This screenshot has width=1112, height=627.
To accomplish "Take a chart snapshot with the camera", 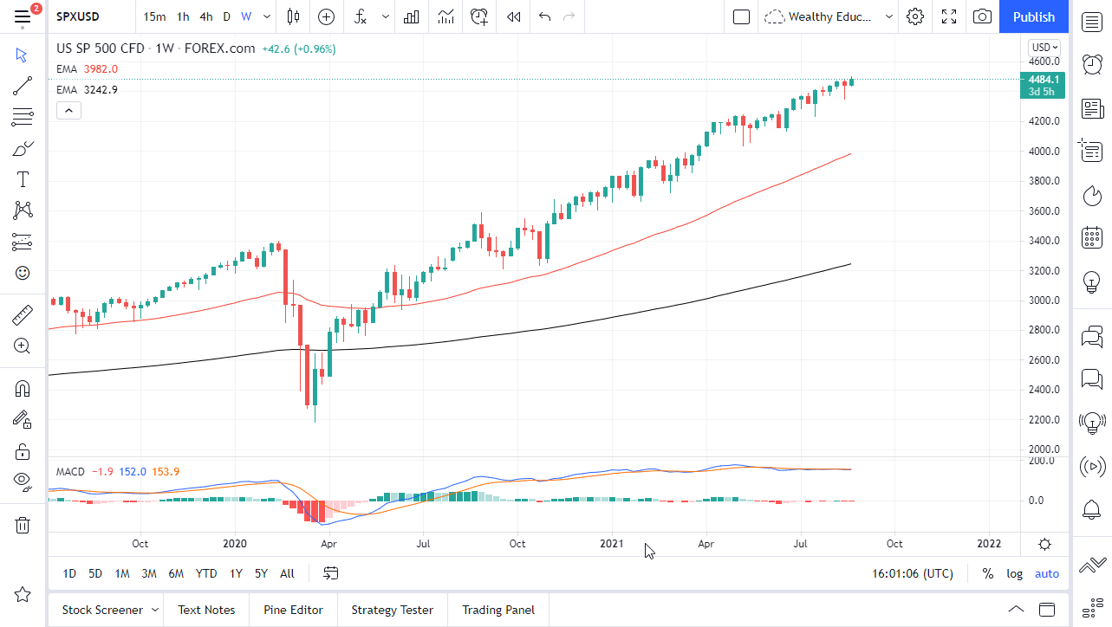I will tap(982, 16).
